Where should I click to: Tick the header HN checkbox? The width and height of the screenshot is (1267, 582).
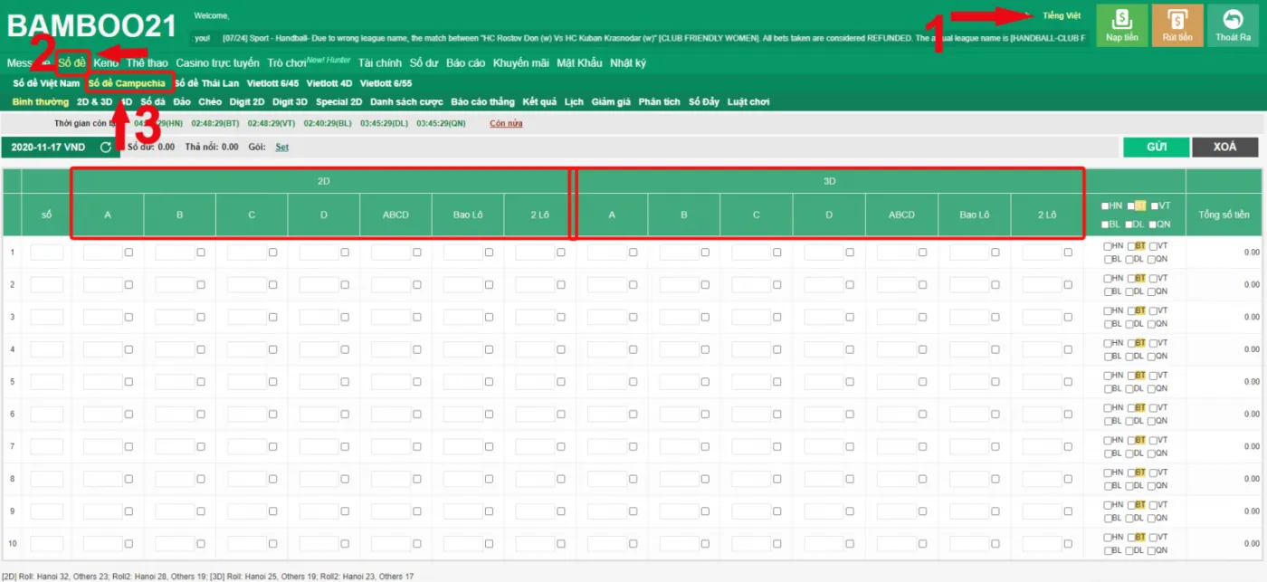click(1106, 205)
